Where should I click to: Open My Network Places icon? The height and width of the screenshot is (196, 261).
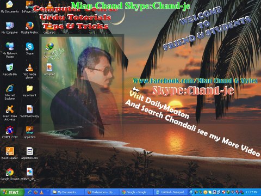pos(10,50)
